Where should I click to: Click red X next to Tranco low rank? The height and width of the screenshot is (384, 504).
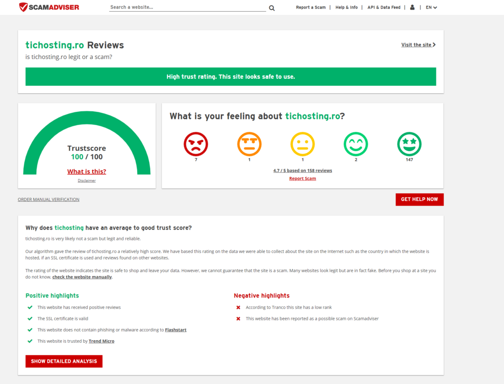[238, 307]
